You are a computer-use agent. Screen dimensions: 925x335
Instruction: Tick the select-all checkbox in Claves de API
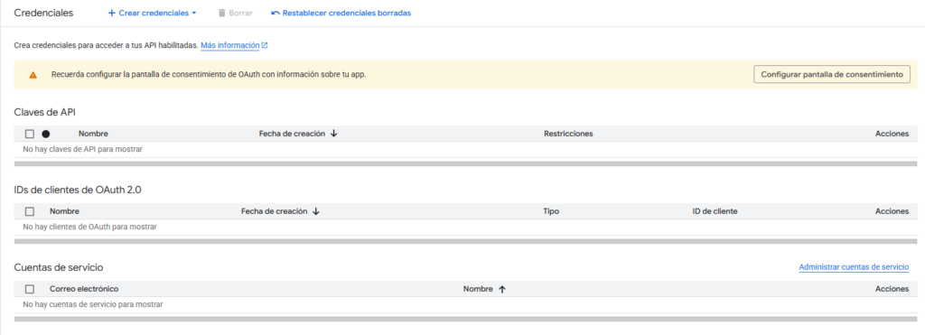pos(30,134)
